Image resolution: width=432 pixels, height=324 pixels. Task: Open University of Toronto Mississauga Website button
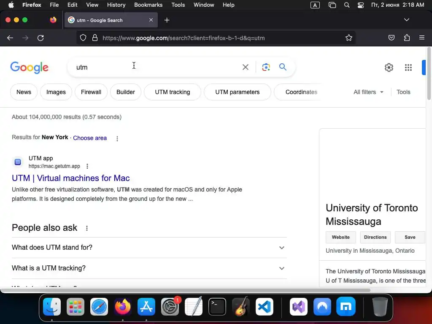pyautogui.click(x=341, y=237)
